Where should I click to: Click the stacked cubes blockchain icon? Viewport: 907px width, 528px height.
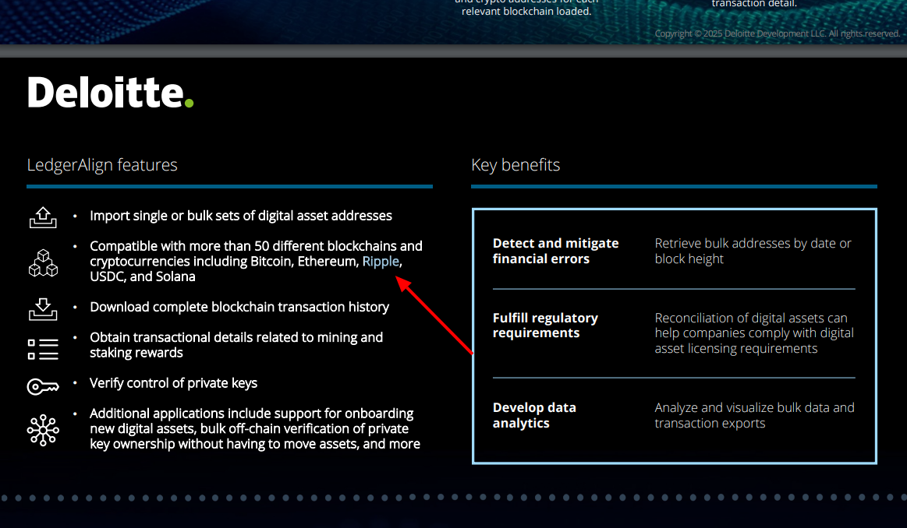pyautogui.click(x=43, y=263)
